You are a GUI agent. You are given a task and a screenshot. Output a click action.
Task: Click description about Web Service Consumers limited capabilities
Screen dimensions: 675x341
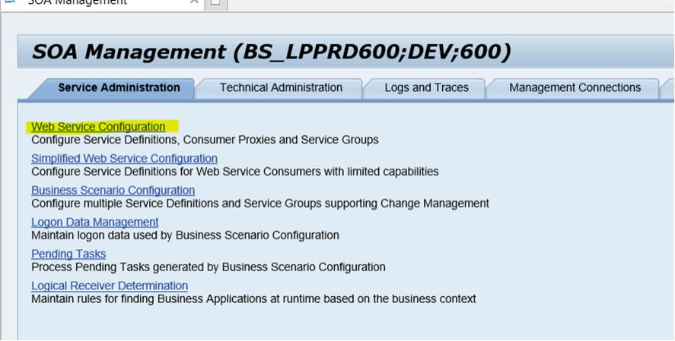pos(235,172)
